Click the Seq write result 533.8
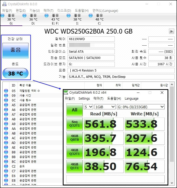Viewport: 177px width, 188px height. (145, 124)
